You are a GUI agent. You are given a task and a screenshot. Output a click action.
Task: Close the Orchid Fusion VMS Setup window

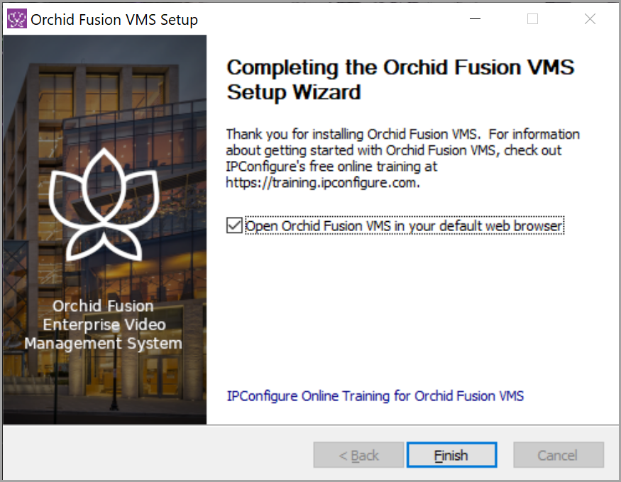pyautogui.click(x=590, y=19)
